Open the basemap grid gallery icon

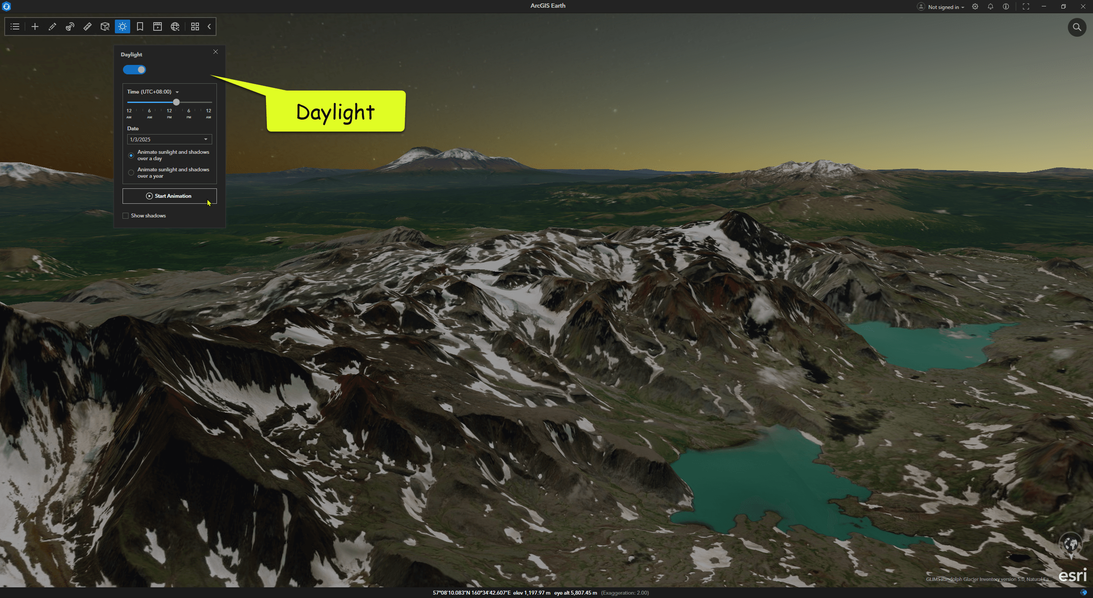(x=195, y=26)
